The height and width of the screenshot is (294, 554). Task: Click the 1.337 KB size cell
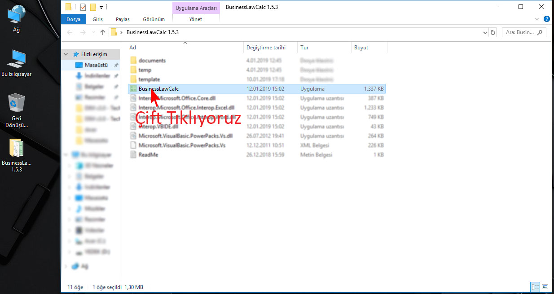point(374,89)
